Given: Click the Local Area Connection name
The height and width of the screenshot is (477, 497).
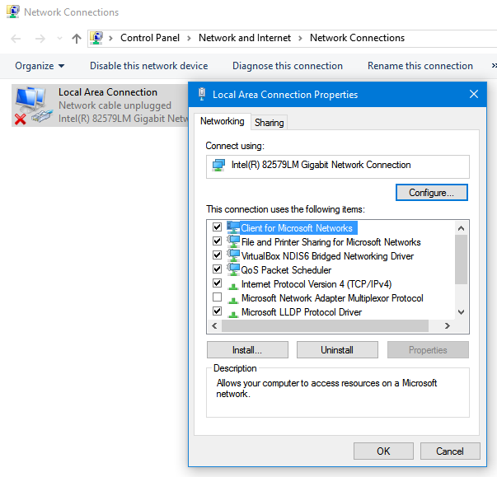Looking at the screenshot, I should [108, 92].
